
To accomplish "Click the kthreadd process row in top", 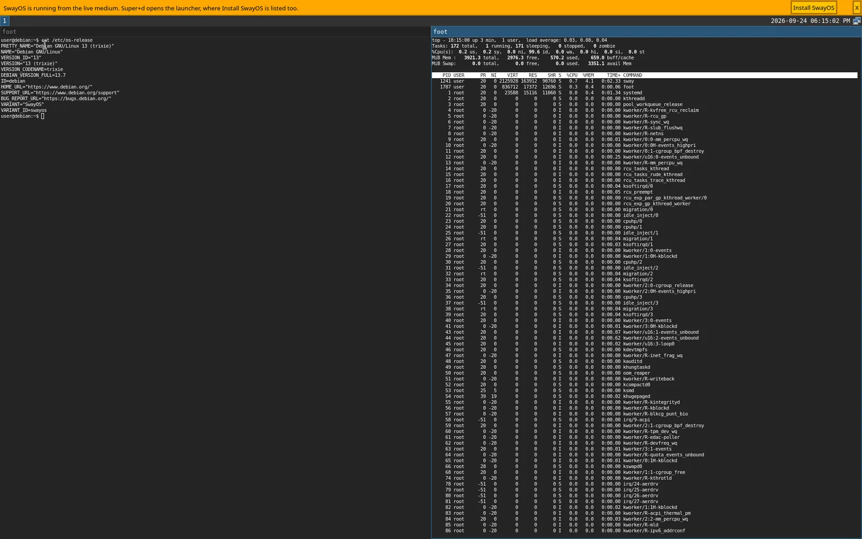I will pos(644,99).
